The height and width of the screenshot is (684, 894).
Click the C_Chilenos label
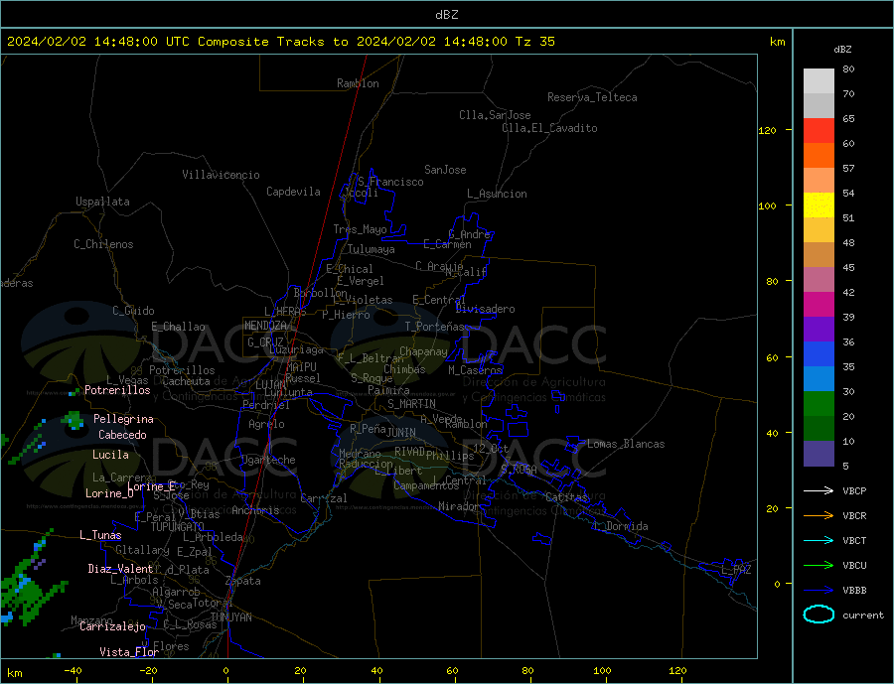click(103, 244)
